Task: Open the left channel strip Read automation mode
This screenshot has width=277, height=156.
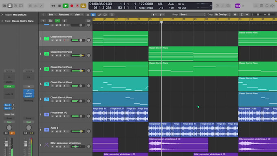Action: coord(9,122)
